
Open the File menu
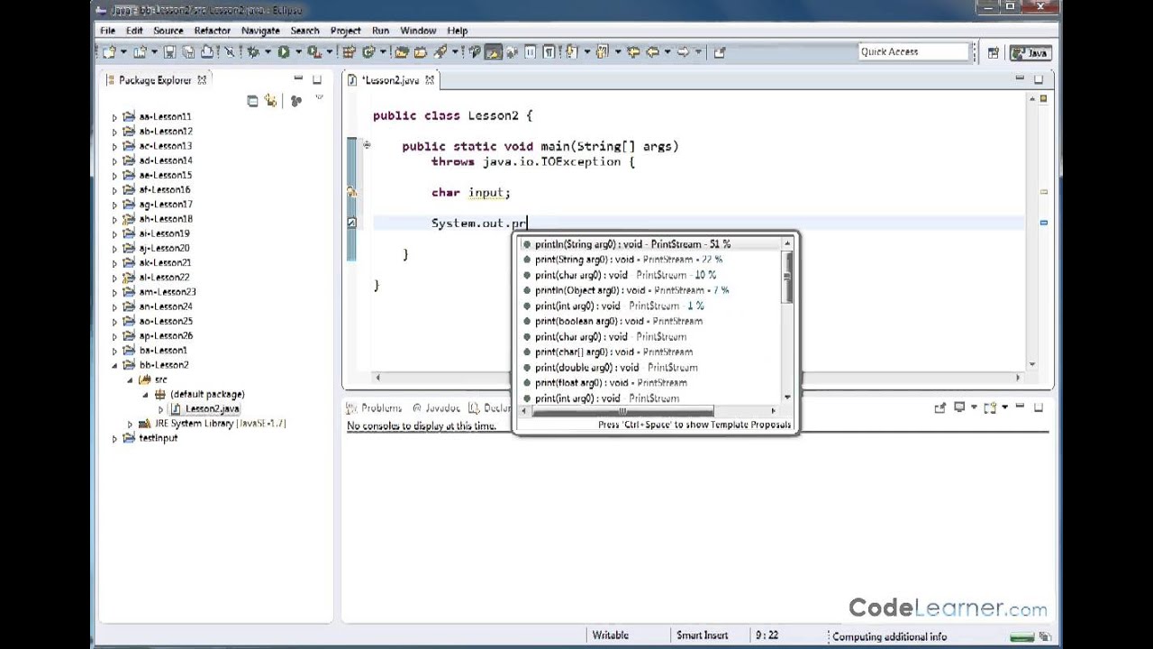point(107,31)
